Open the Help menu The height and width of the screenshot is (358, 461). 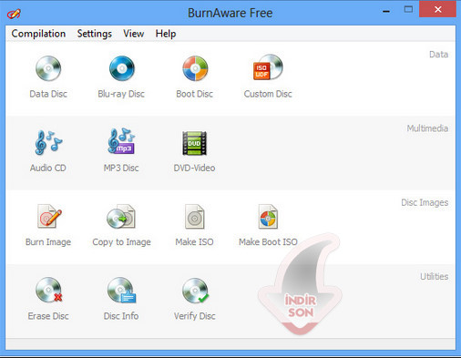pyautogui.click(x=166, y=34)
